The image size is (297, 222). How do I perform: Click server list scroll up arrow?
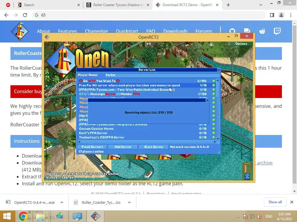pyautogui.click(x=218, y=80)
